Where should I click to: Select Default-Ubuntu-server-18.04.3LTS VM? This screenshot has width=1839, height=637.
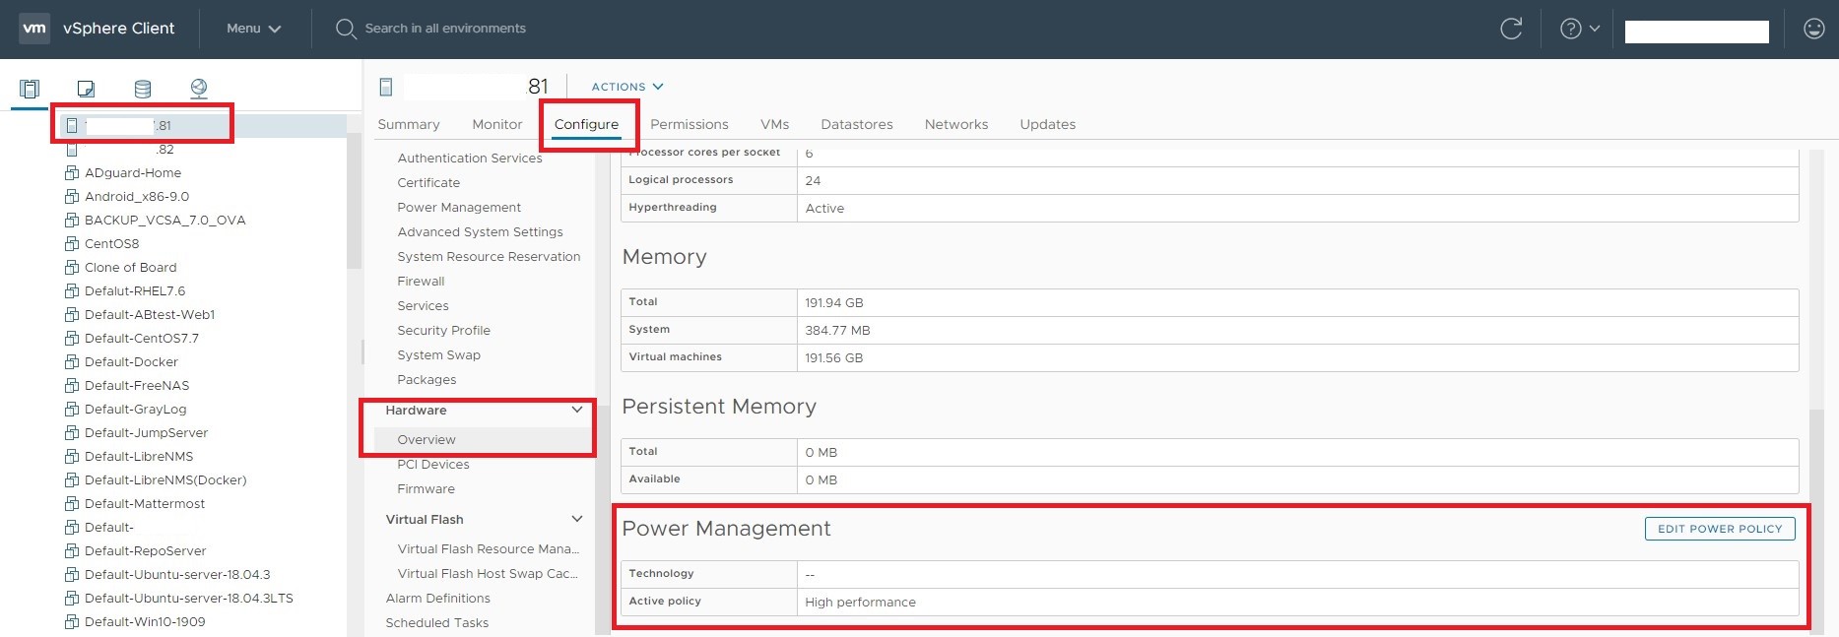pos(189,598)
